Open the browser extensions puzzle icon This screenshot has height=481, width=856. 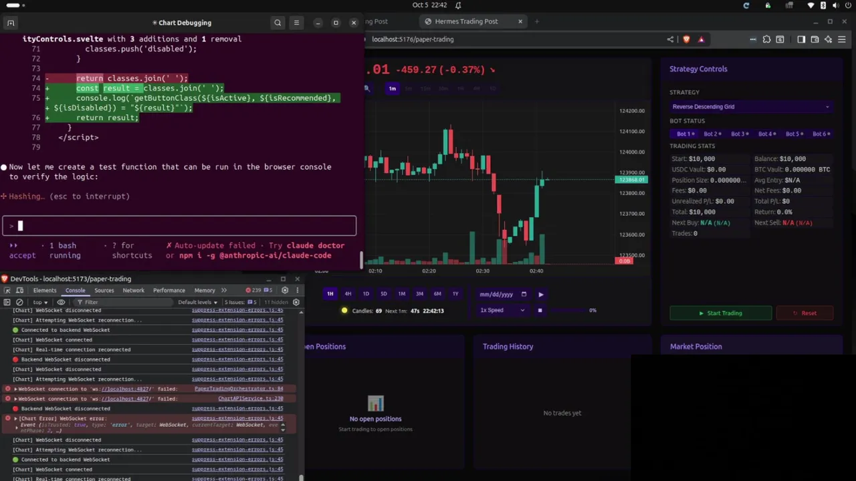[766, 39]
